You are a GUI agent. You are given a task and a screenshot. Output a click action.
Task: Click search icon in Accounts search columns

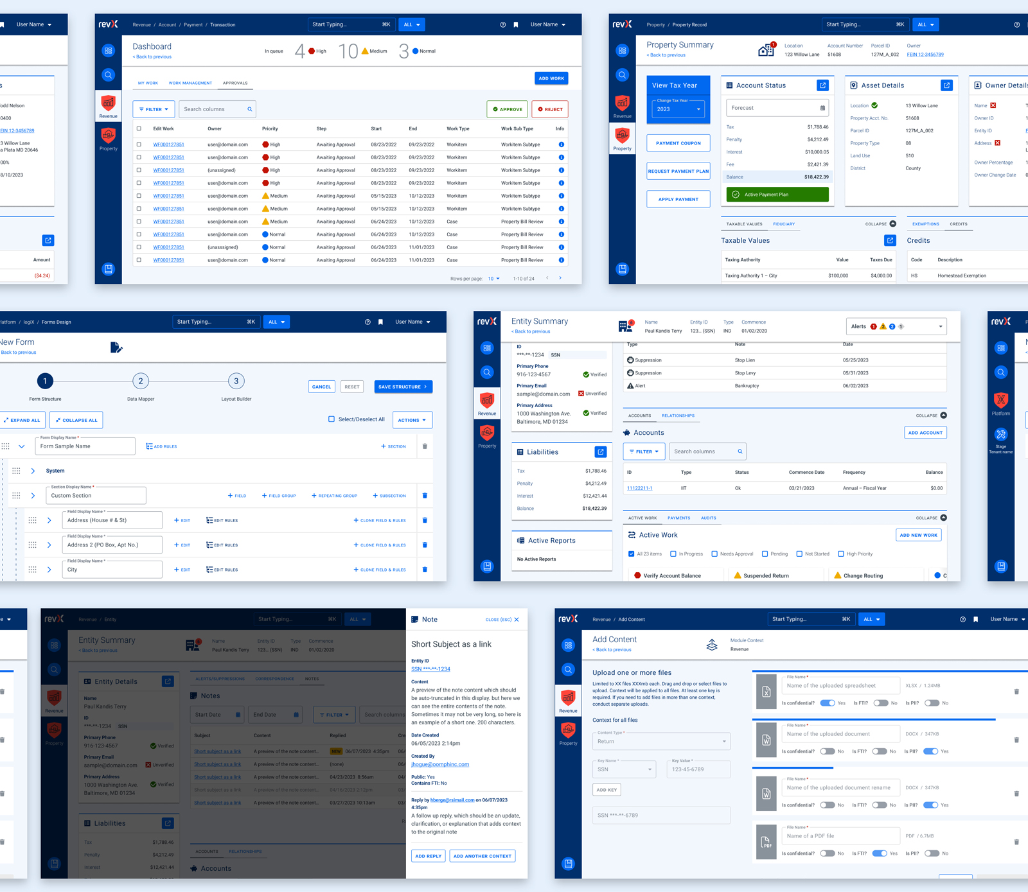point(740,451)
